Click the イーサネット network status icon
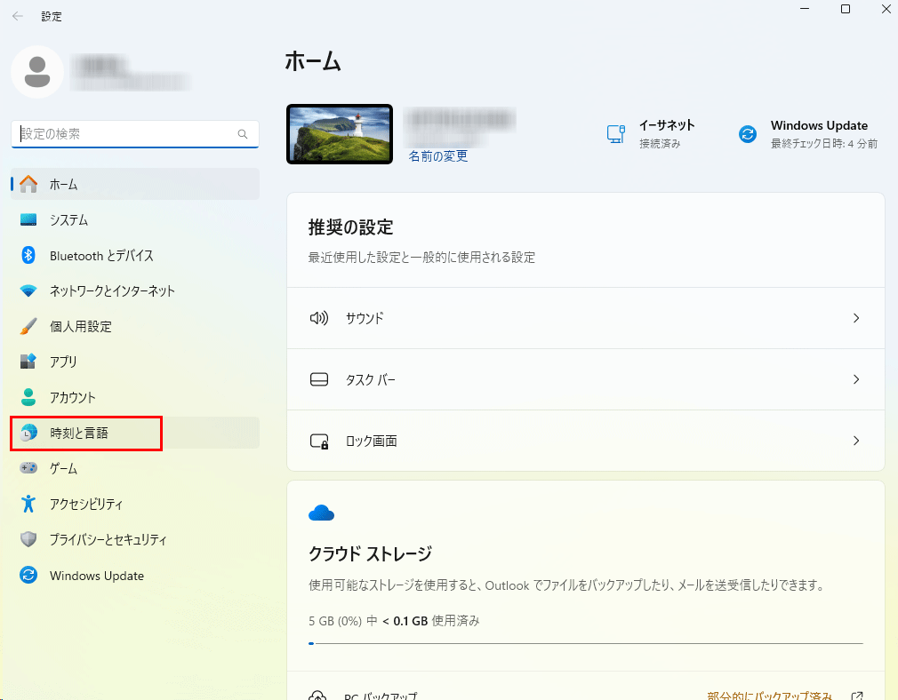This screenshot has height=700, width=898. (615, 134)
